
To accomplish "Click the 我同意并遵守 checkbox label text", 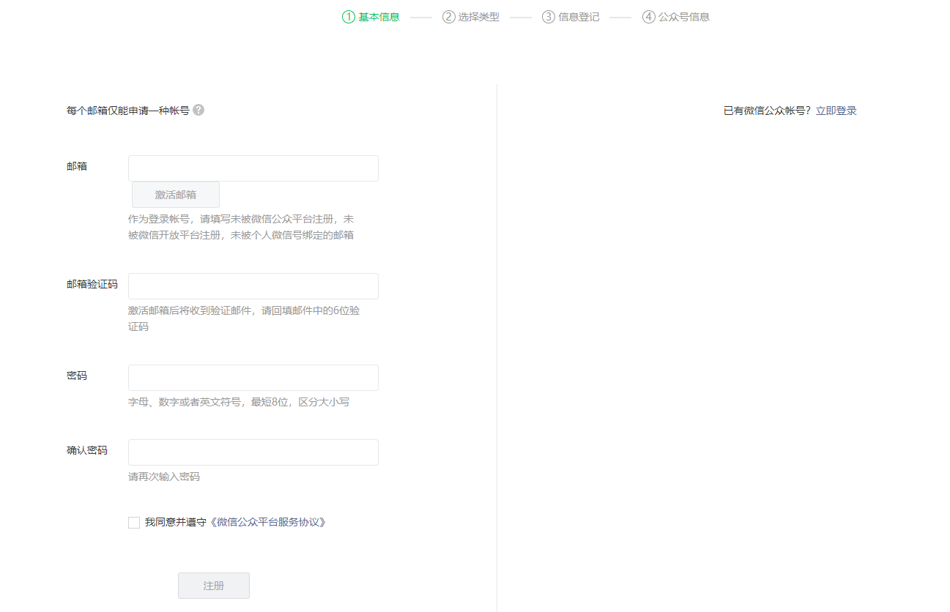I will [x=176, y=523].
